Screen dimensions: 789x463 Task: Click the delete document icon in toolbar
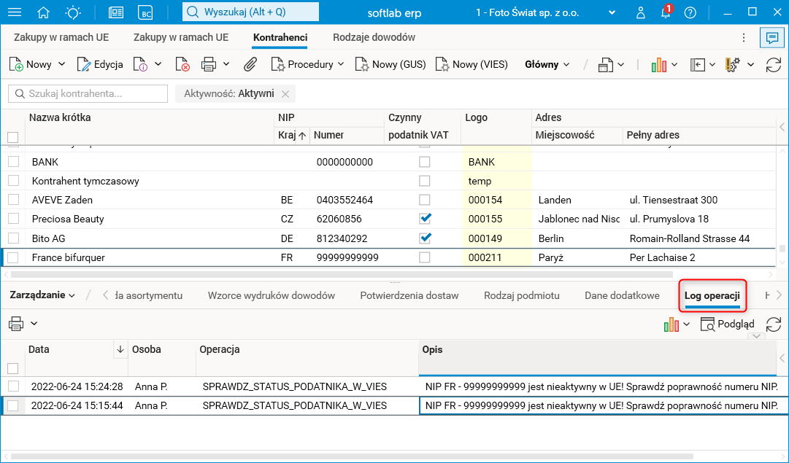point(182,64)
